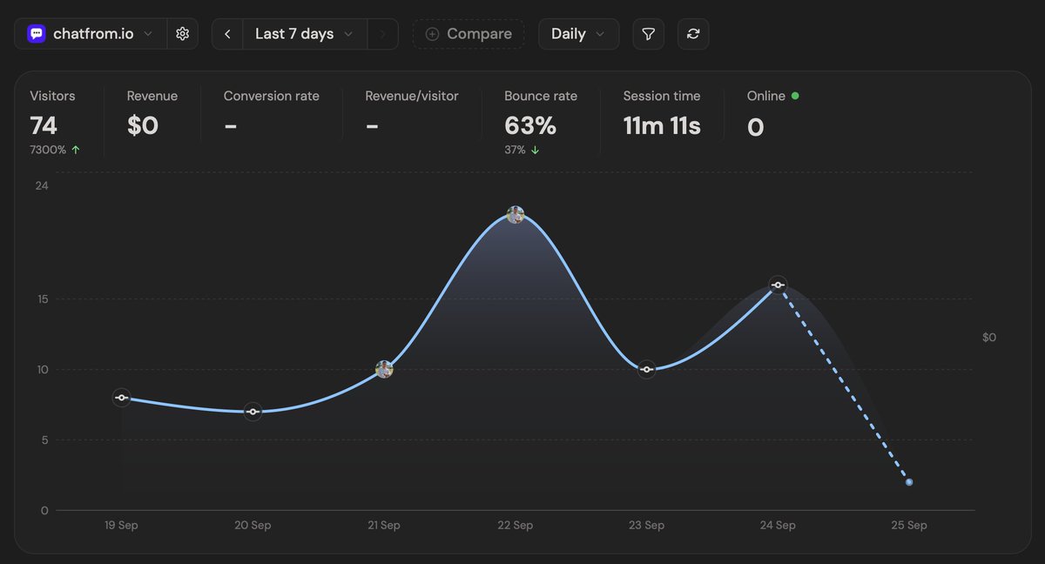This screenshot has height=564, width=1045.
Task: Select the Conversion rate metric
Action: pyautogui.click(x=271, y=113)
